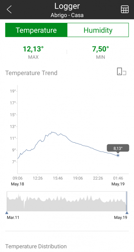Tap the 12,13° MAX value
Screen dimensions: 134x252
[33, 49]
